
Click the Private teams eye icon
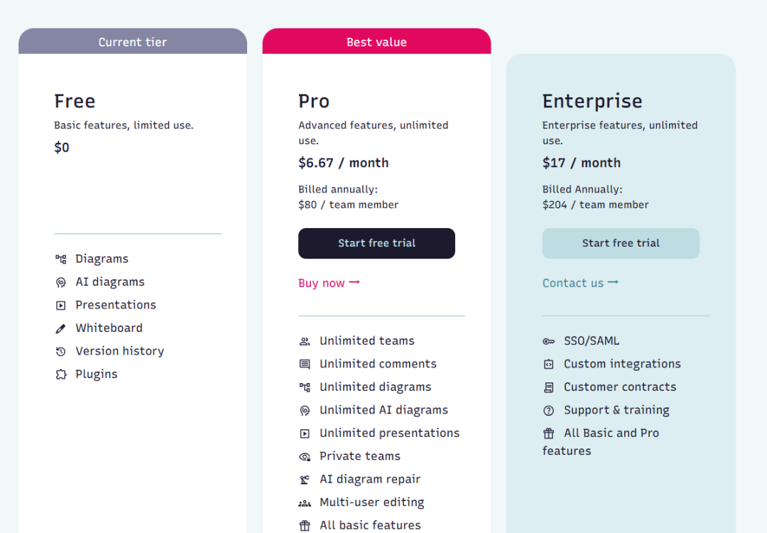pyautogui.click(x=305, y=457)
